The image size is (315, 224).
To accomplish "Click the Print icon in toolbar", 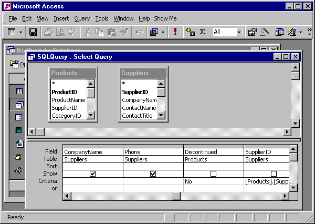I will [x=48, y=32].
